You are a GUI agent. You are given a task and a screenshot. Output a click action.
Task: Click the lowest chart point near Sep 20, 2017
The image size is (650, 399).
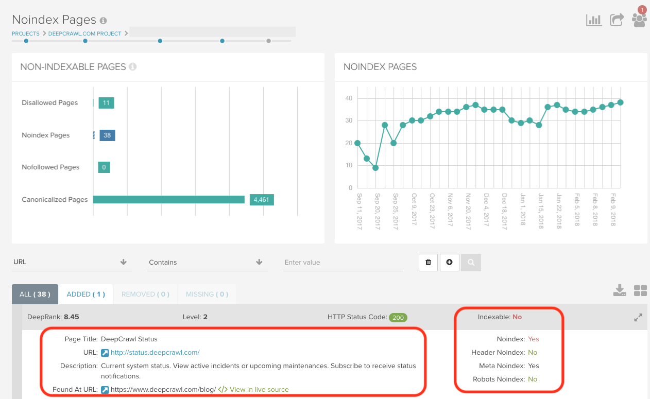click(375, 168)
